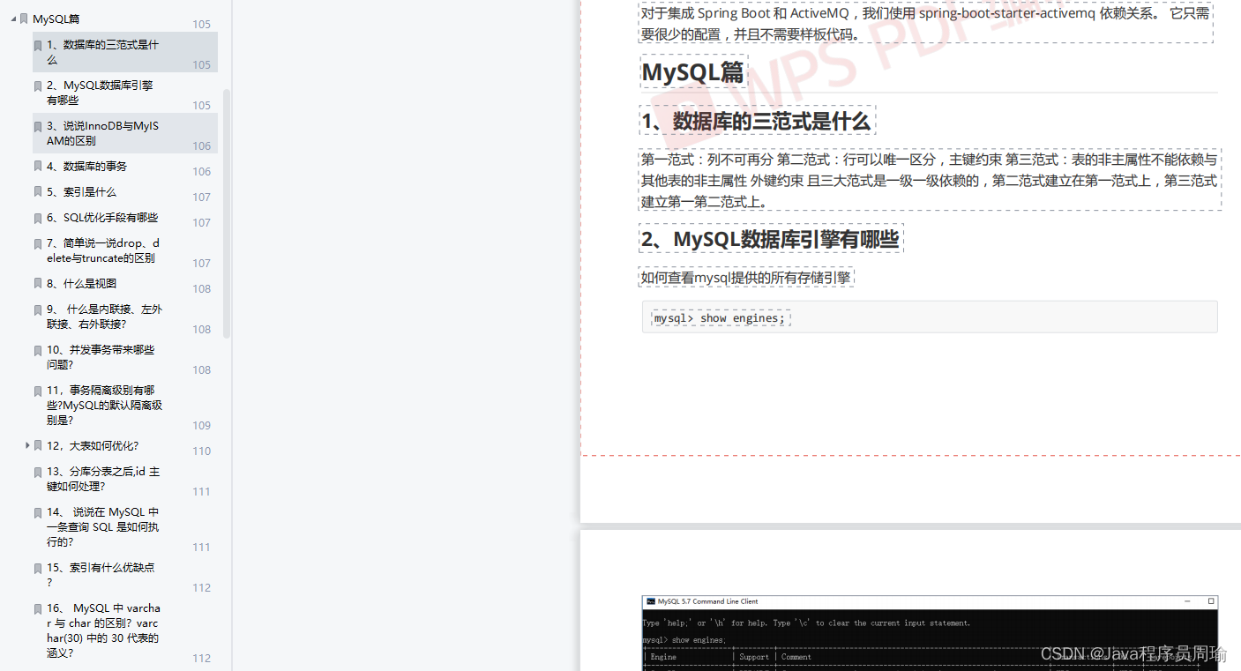Click bookmark icon beside 8、什么是视图
Image resolution: width=1241 pixels, height=671 pixels.
pos(38,284)
